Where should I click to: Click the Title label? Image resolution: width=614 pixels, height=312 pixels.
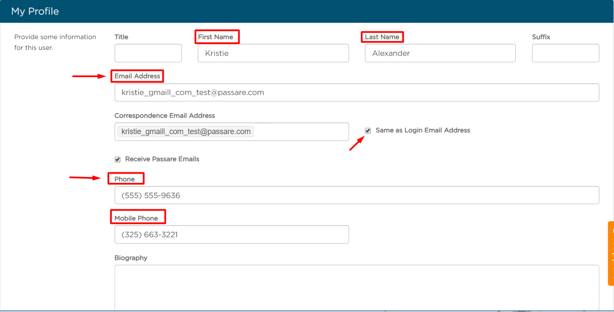click(122, 37)
